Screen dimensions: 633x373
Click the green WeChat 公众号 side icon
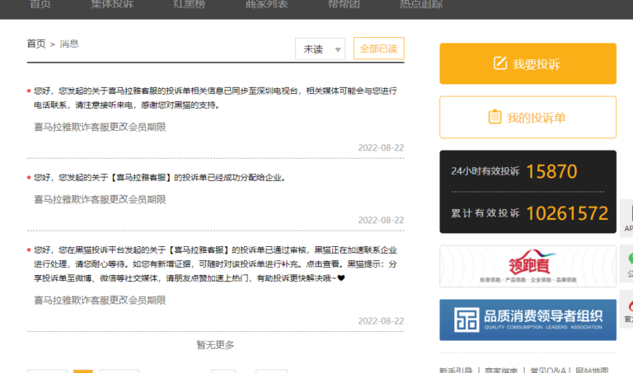click(x=628, y=262)
